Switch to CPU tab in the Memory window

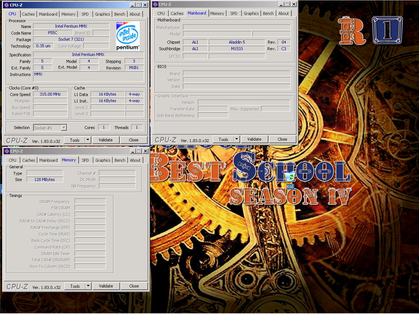tap(13, 160)
